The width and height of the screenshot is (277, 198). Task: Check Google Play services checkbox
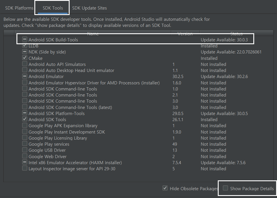click(x=25, y=144)
